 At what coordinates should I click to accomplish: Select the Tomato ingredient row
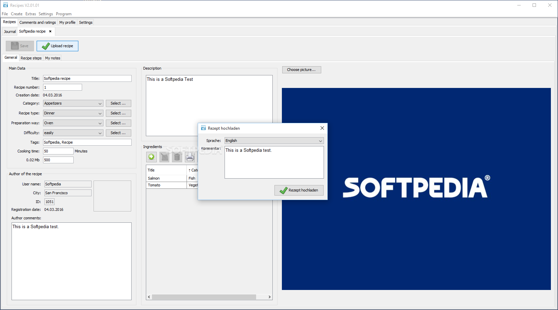point(172,185)
